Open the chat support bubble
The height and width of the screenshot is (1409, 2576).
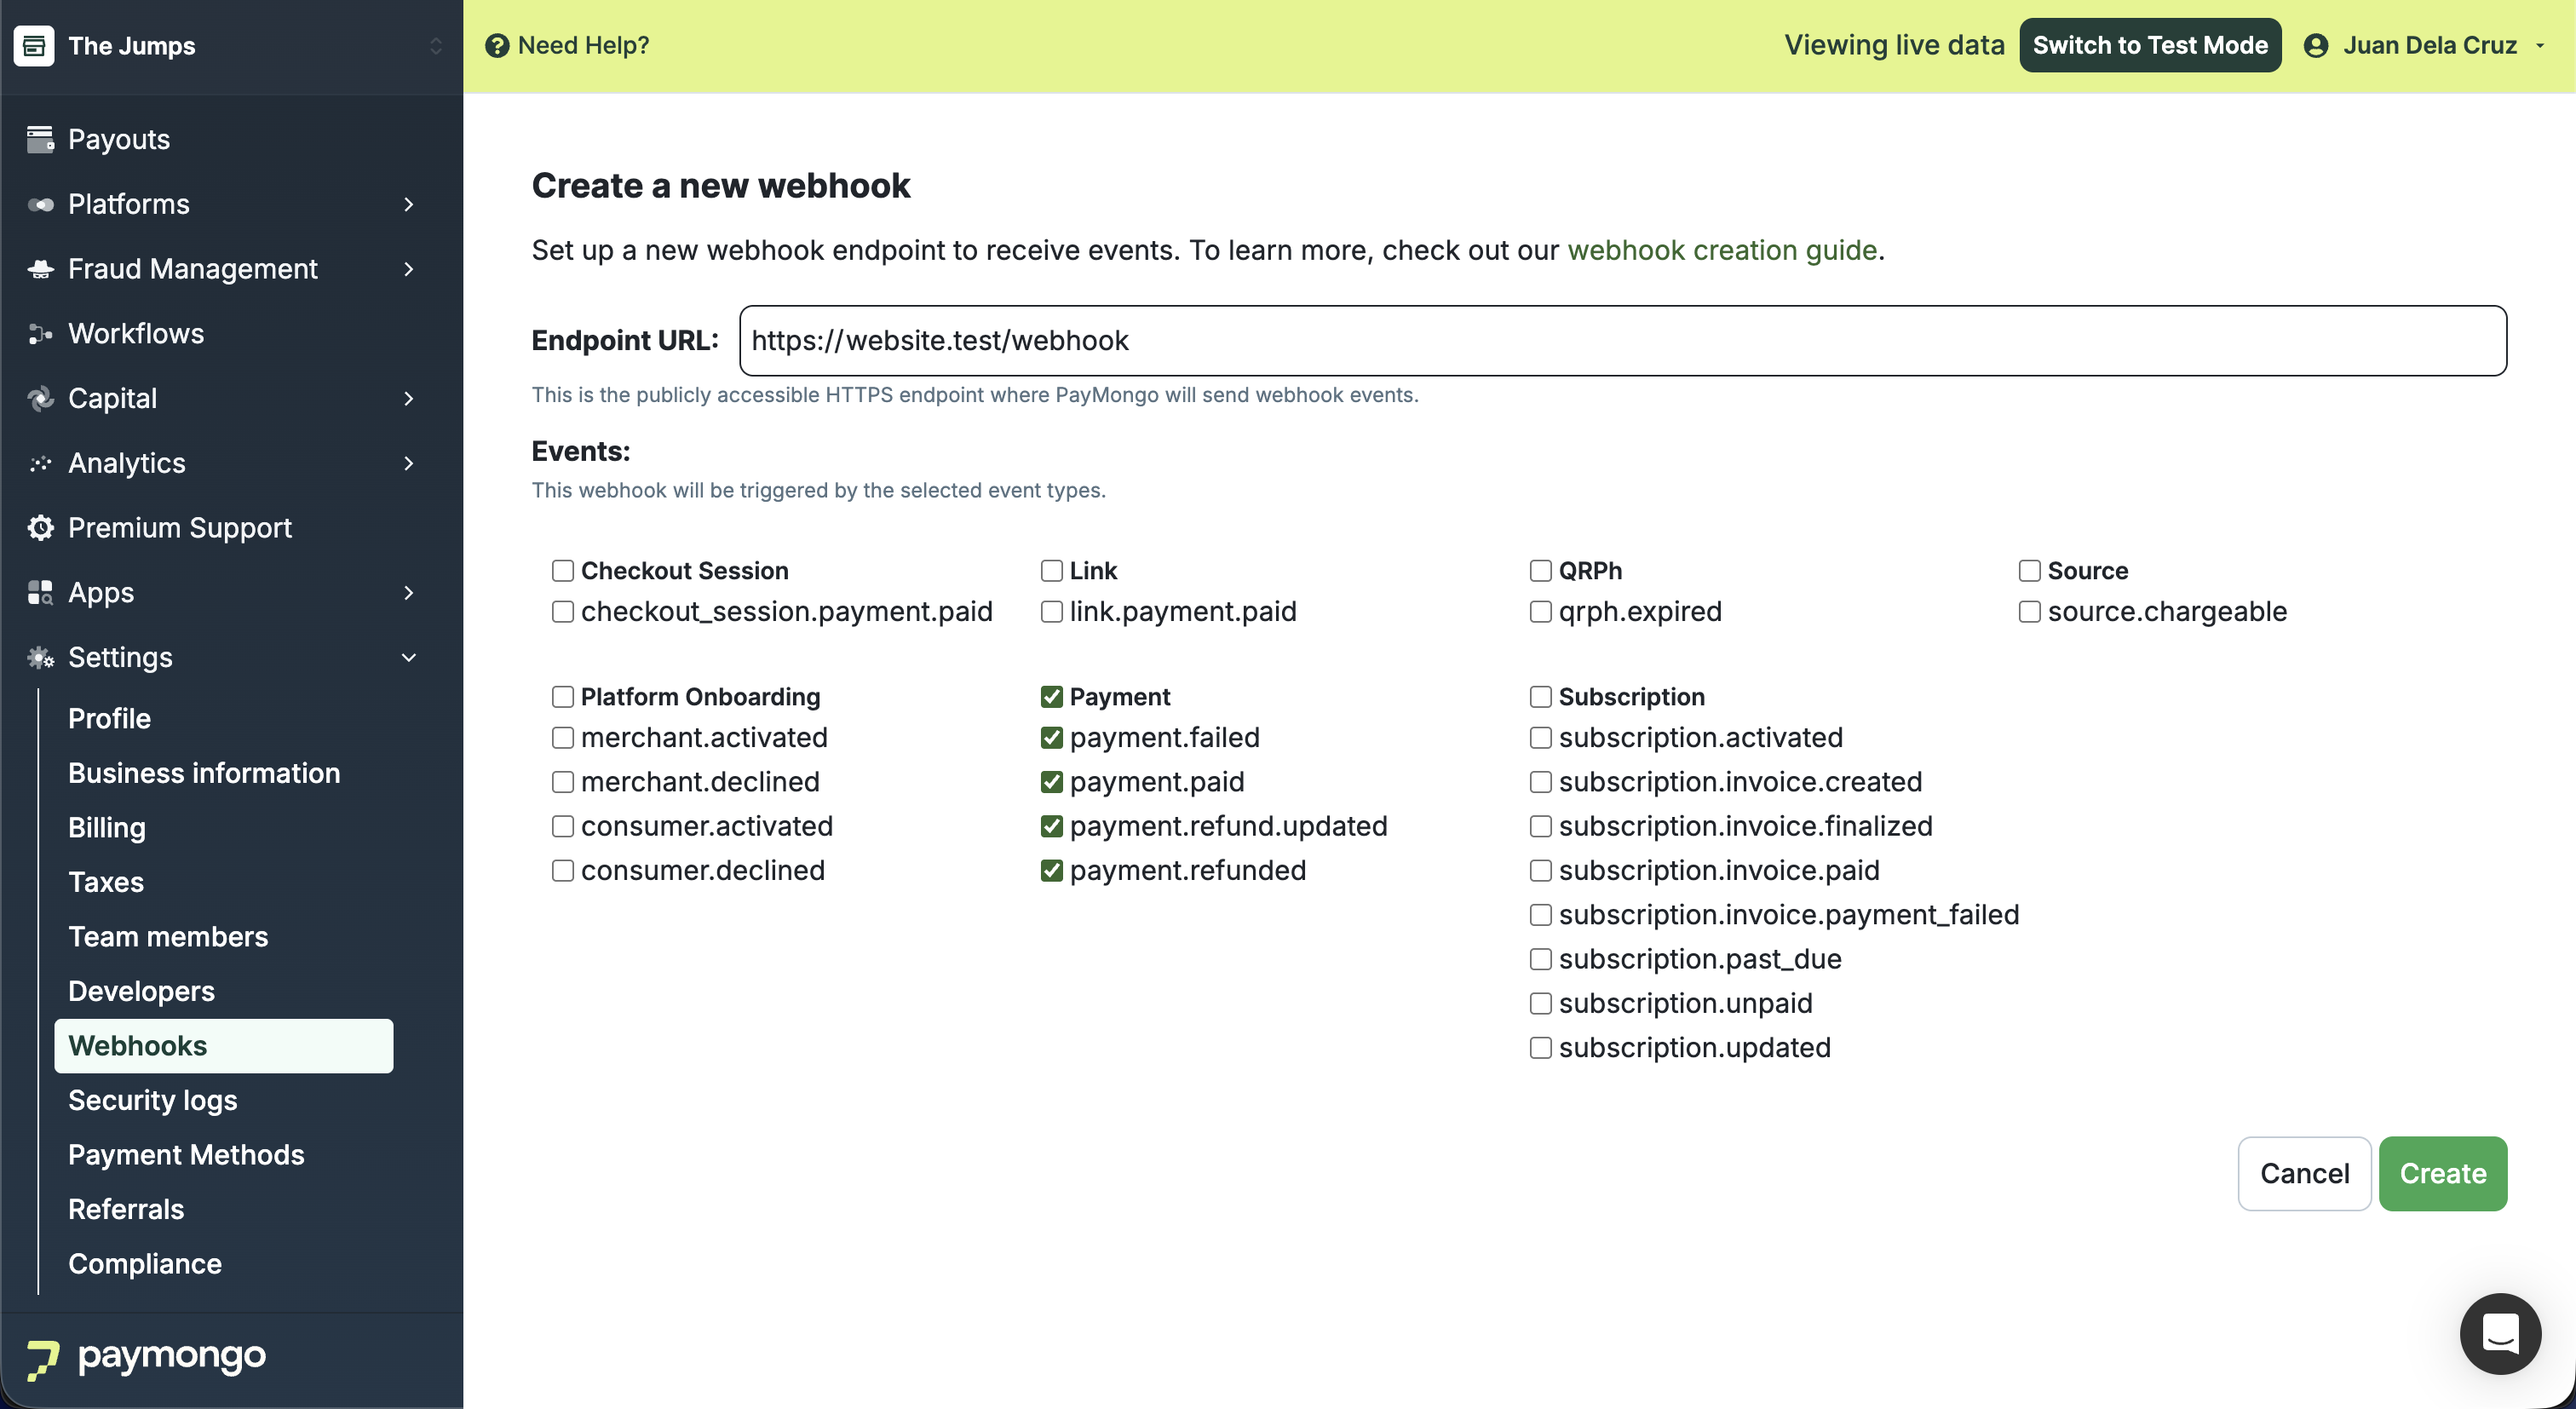click(2500, 1333)
